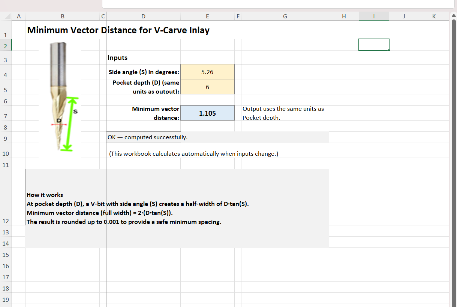This screenshot has width=457, height=307.
Task: Select column K header
Action: (434, 16)
